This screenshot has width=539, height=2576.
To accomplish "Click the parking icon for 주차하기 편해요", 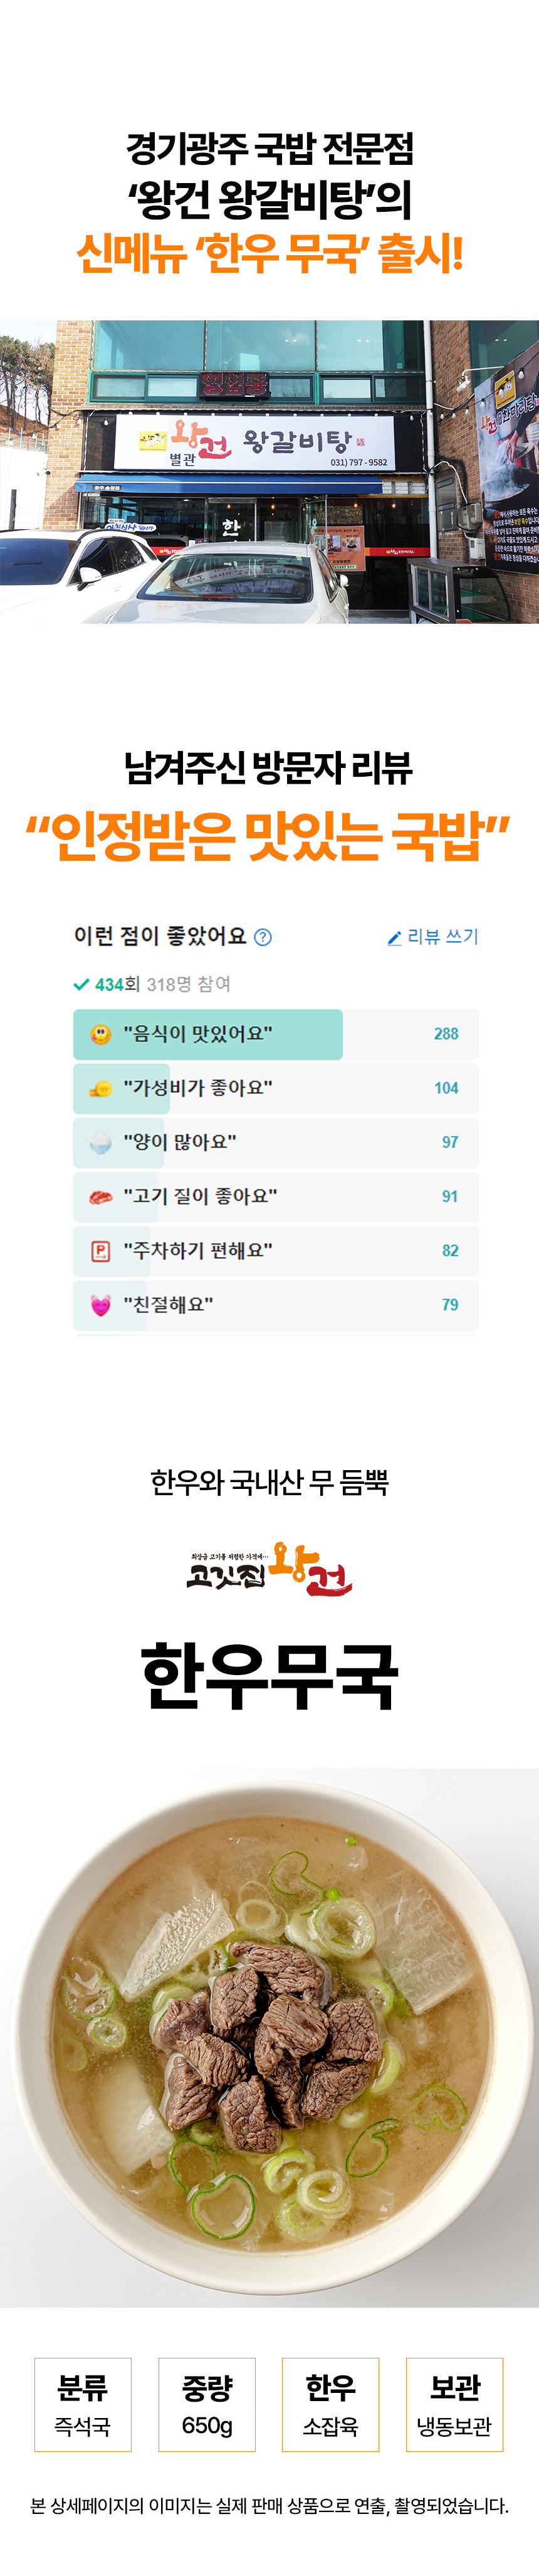I will click(101, 1251).
